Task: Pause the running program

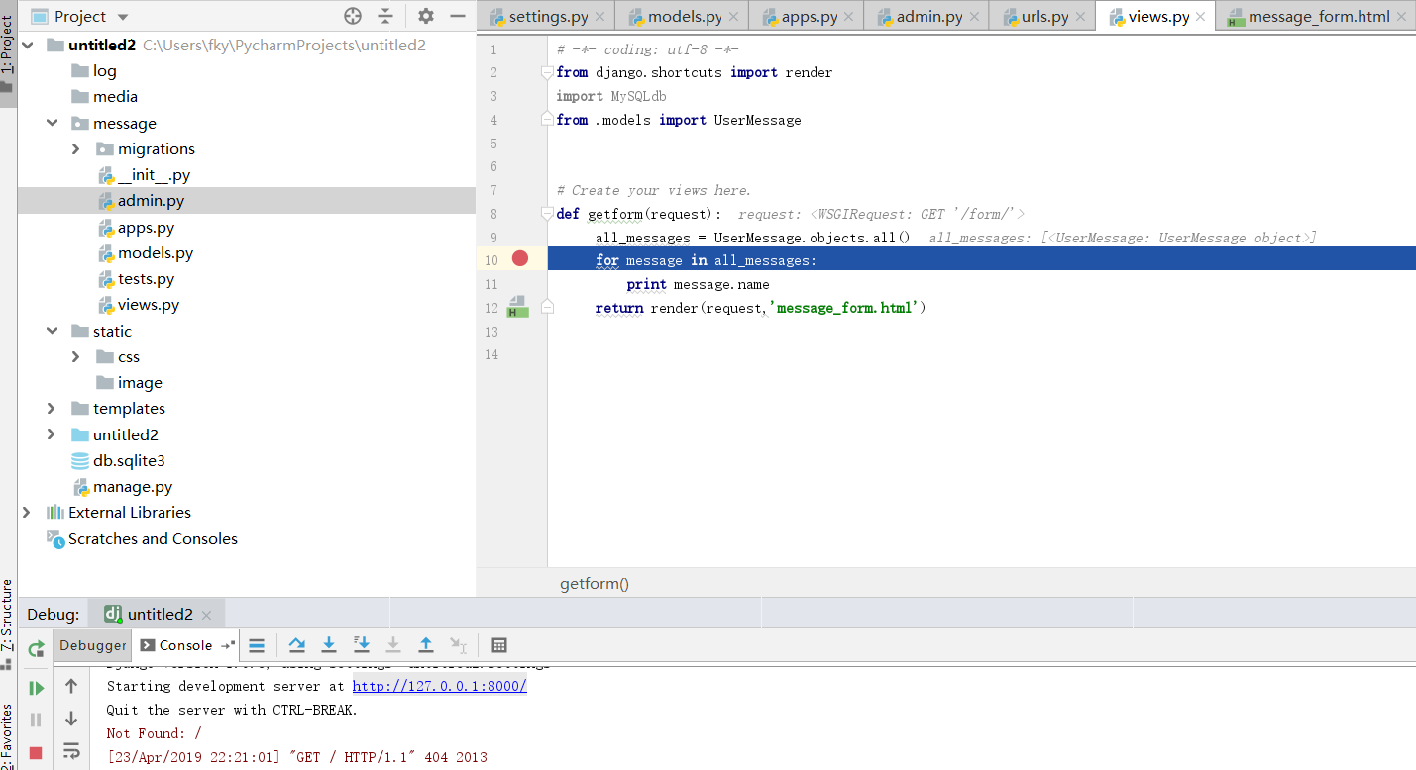Action: [36, 721]
